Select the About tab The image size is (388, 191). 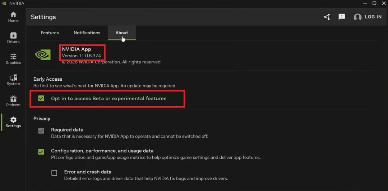click(x=121, y=33)
